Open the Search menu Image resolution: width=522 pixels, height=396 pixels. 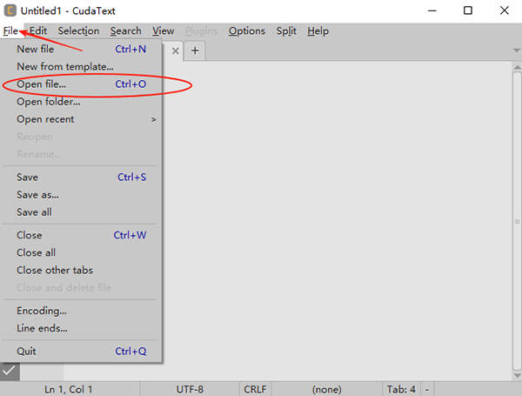point(126,31)
